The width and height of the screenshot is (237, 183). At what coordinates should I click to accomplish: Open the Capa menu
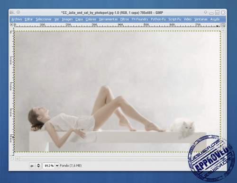tap(79, 19)
